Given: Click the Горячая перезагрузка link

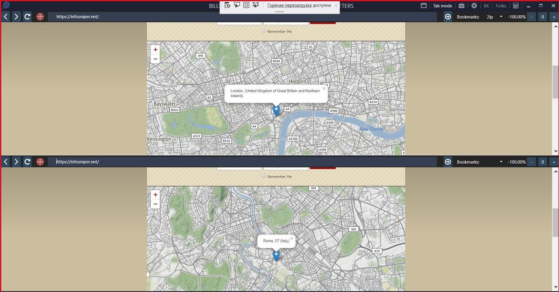Looking at the screenshot, I should (289, 5).
